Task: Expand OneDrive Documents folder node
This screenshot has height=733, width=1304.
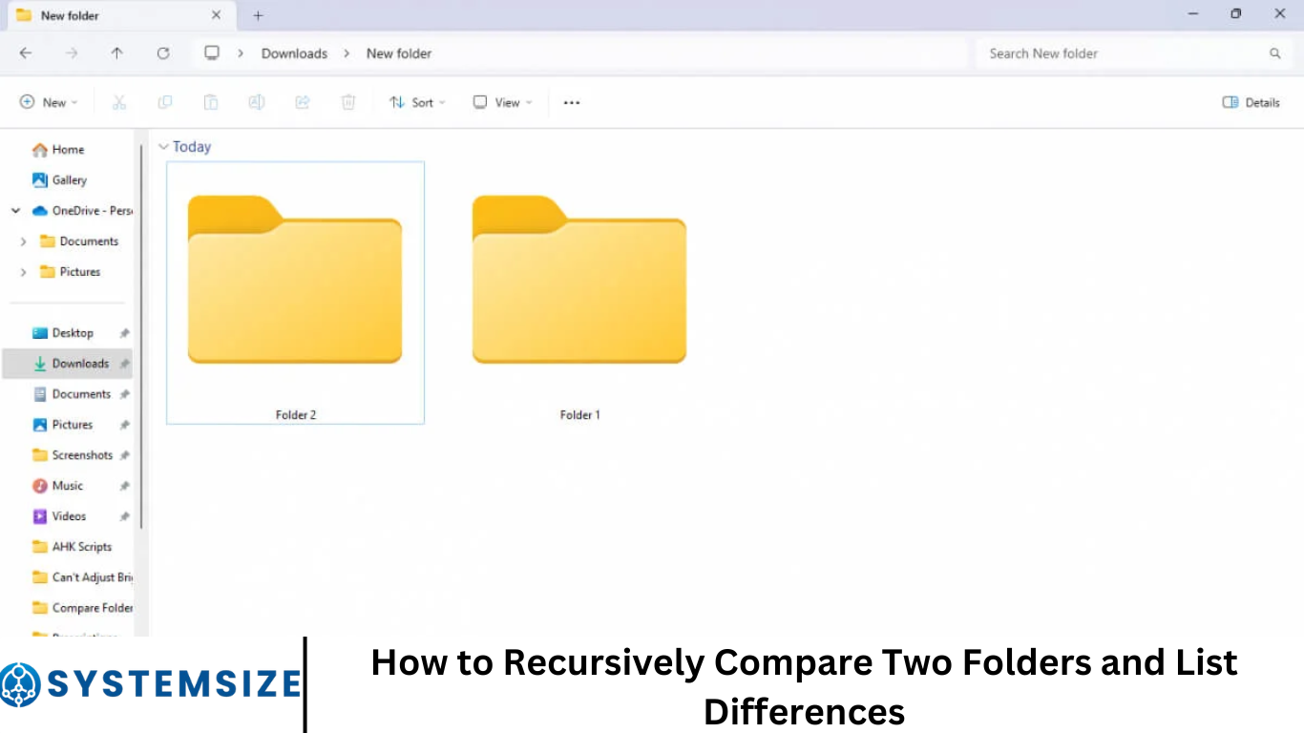Action: (23, 241)
